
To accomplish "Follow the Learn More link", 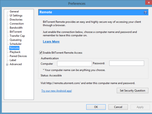I will coord(51,42).
